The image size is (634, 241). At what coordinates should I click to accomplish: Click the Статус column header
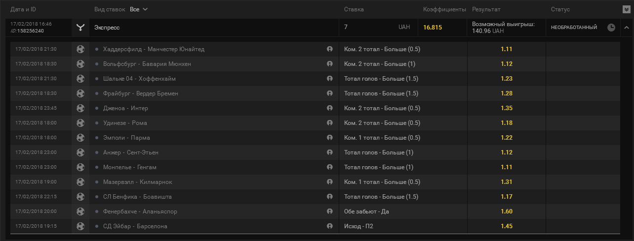tap(560, 9)
